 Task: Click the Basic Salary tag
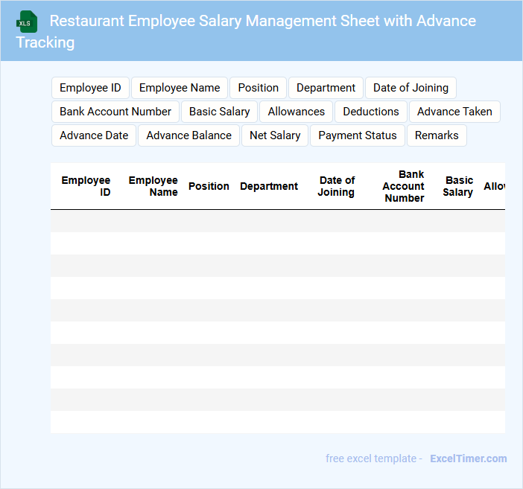click(219, 112)
